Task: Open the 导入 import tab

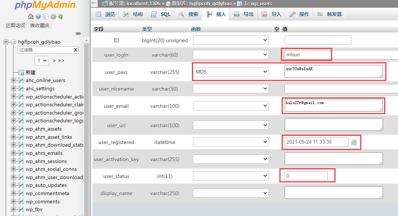Action: (271, 15)
